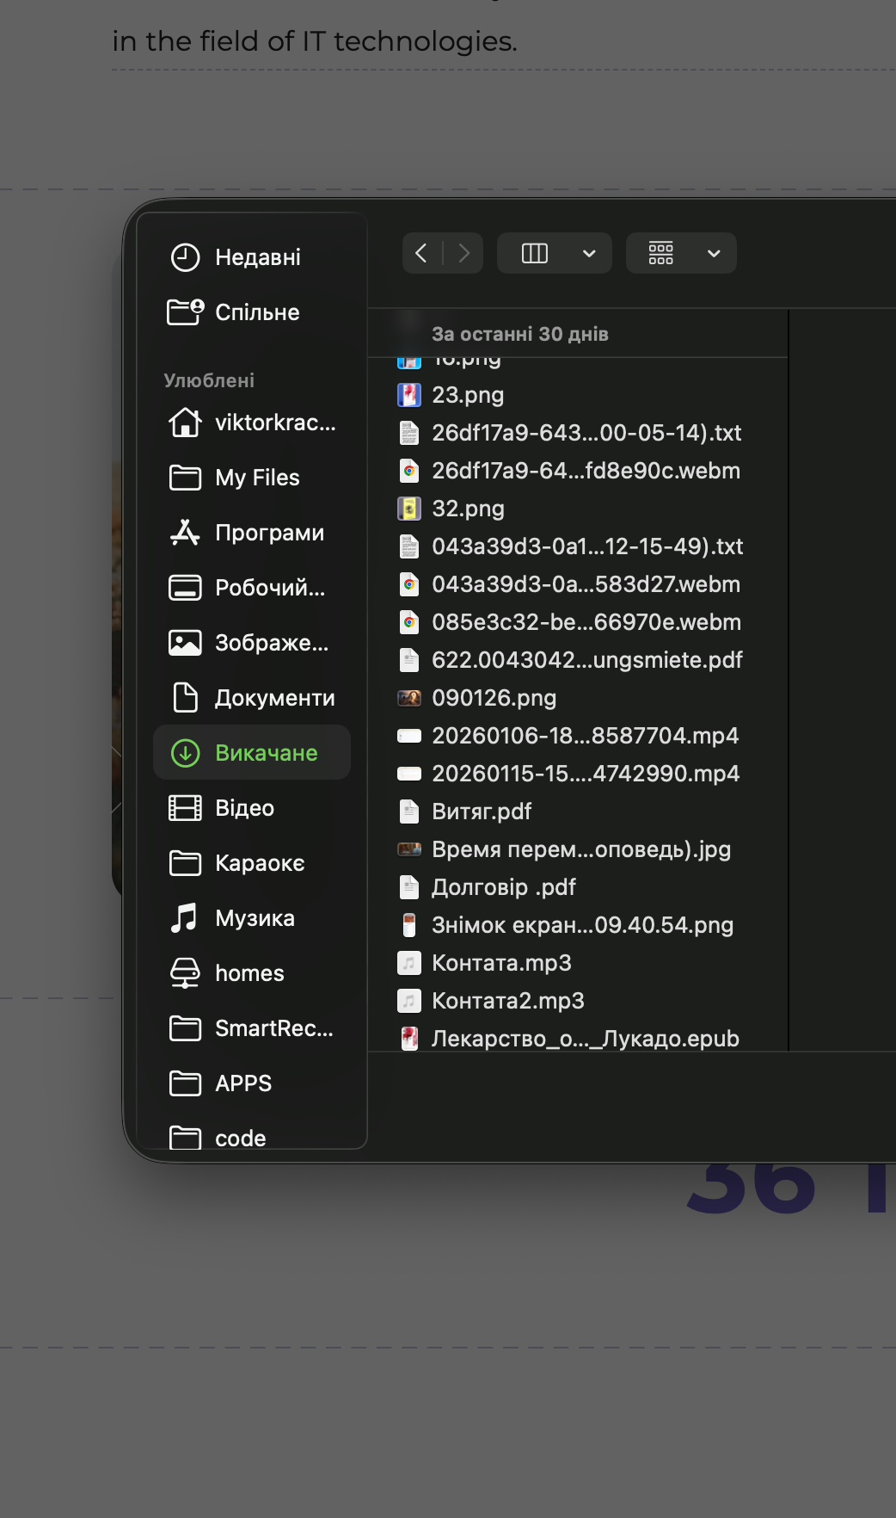
Task: Select the Викачане downloads folder
Action: coord(265,753)
